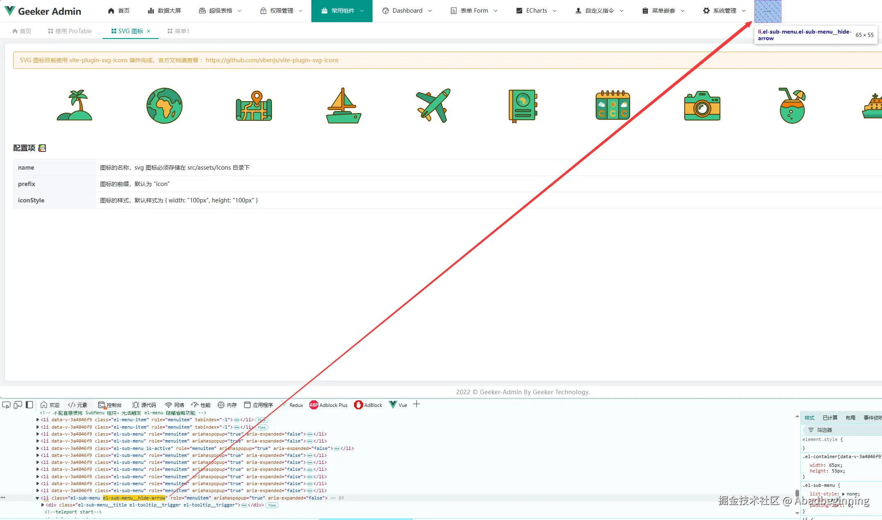Click the inspect element picker icon
Screen dimensions: 882x520
6,405
